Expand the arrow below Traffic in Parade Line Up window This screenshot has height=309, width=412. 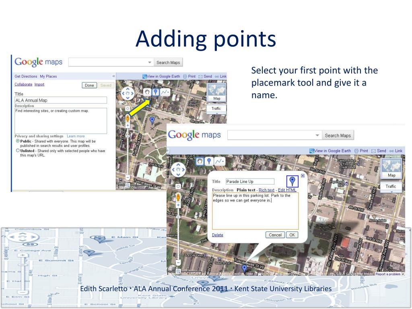(x=391, y=192)
